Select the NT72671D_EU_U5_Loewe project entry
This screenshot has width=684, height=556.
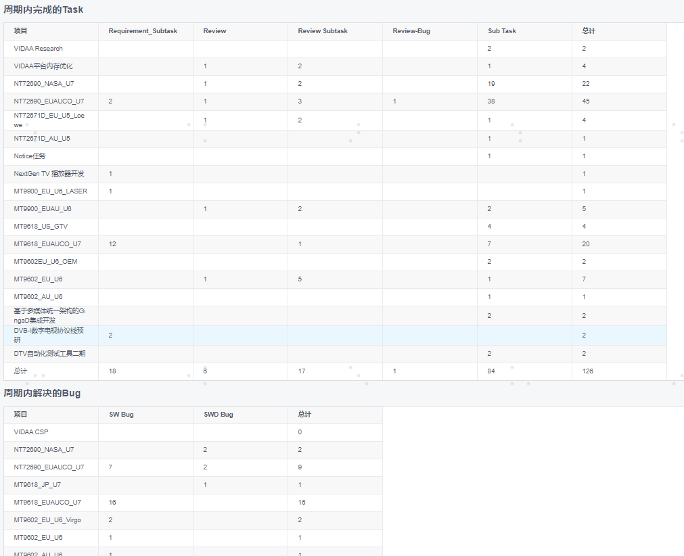49,120
